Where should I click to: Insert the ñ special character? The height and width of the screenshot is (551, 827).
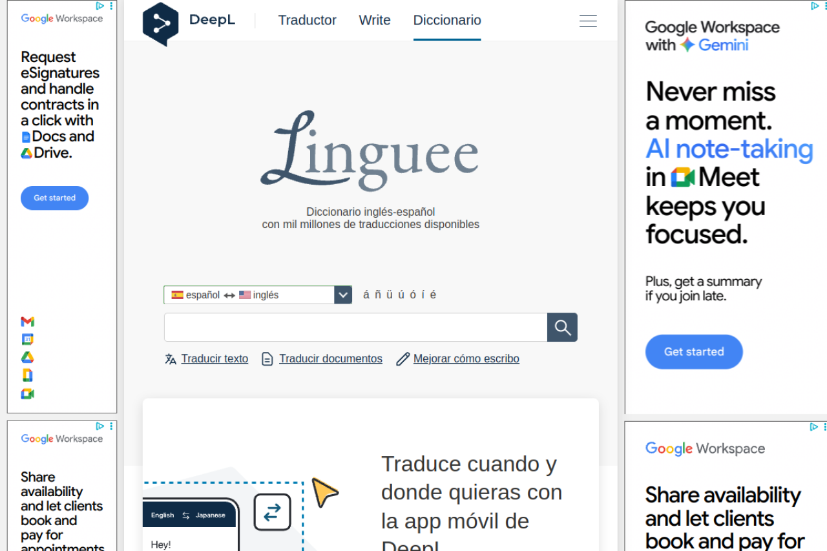(x=378, y=295)
